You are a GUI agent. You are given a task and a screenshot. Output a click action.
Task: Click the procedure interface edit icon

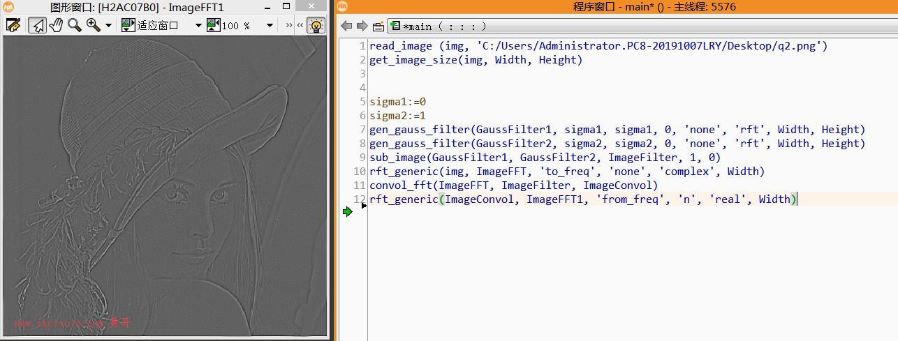(378, 26)
